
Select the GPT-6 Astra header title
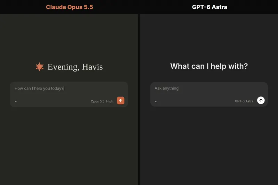point(210,7)
